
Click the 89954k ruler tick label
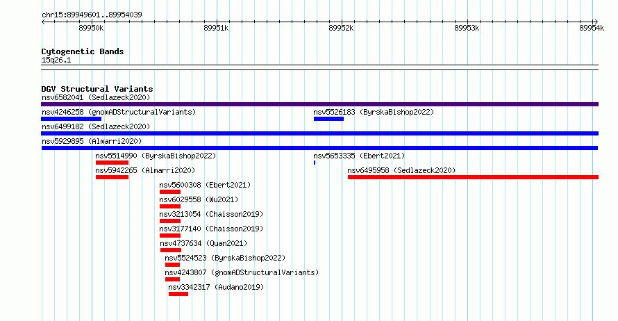(592, 28)
